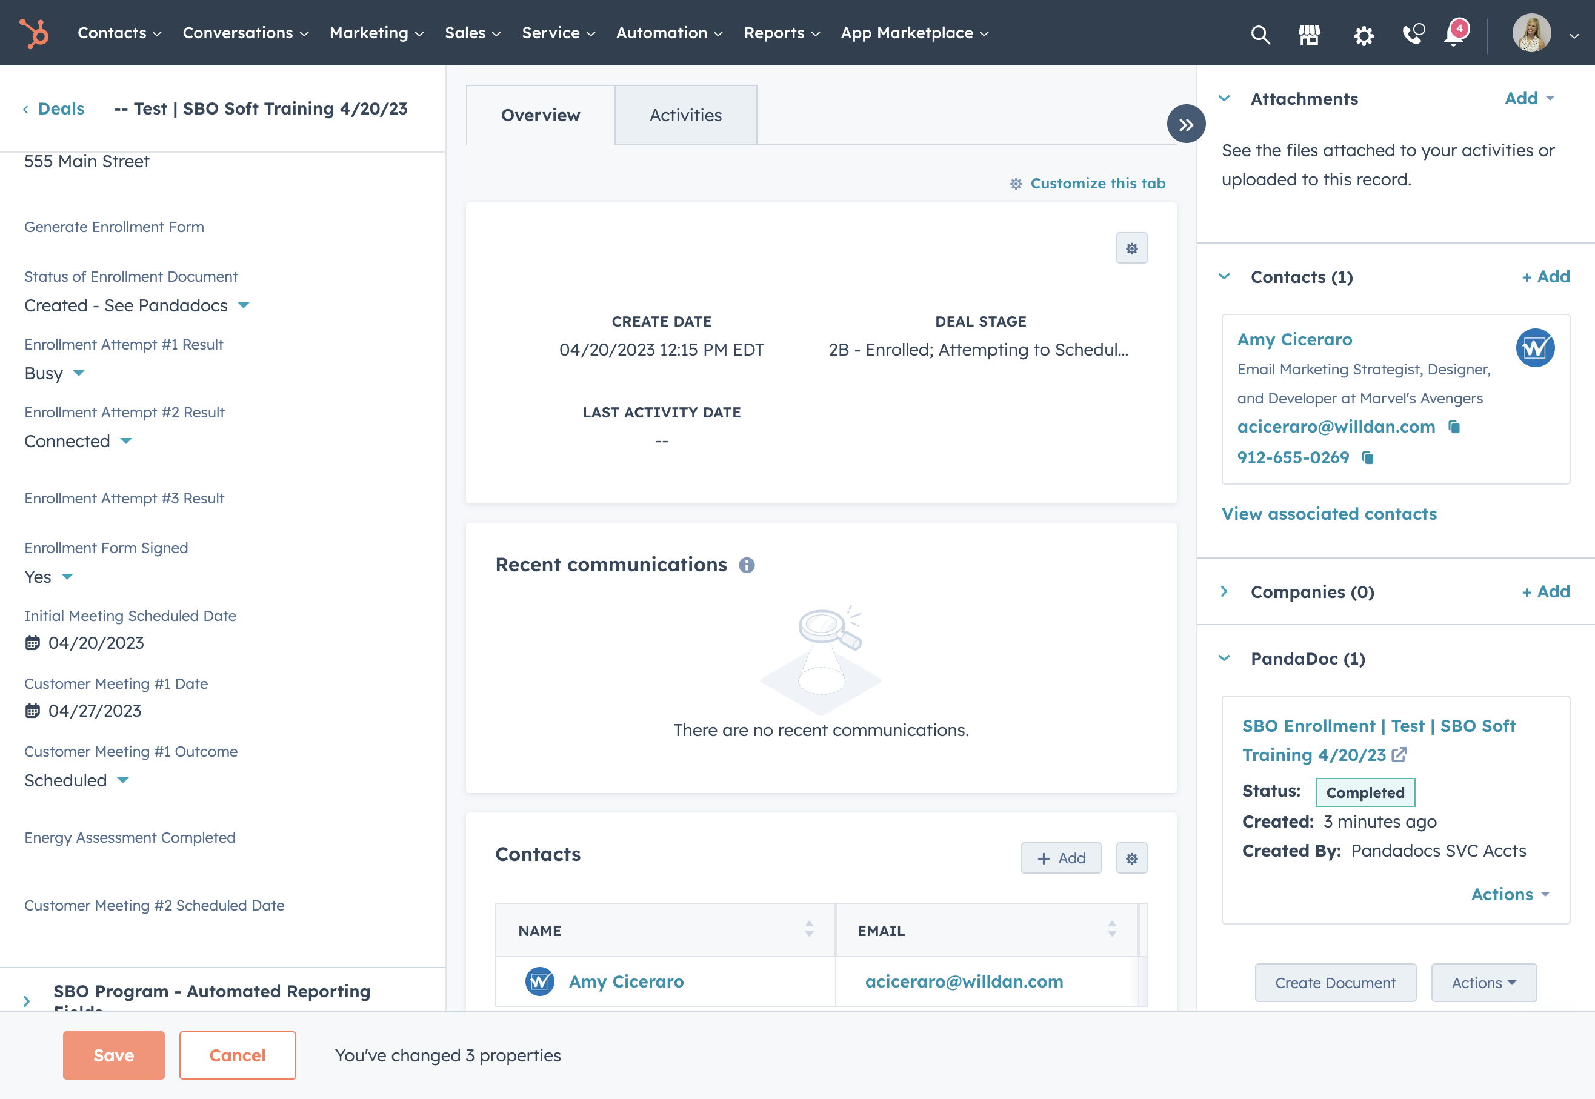
Task: Click the Willdan logo on Amy Ciceraro card
Action: tap(1535, 348)
